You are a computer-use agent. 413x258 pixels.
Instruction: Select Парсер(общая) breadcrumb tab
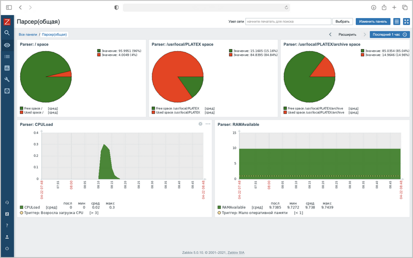[54, 35]
